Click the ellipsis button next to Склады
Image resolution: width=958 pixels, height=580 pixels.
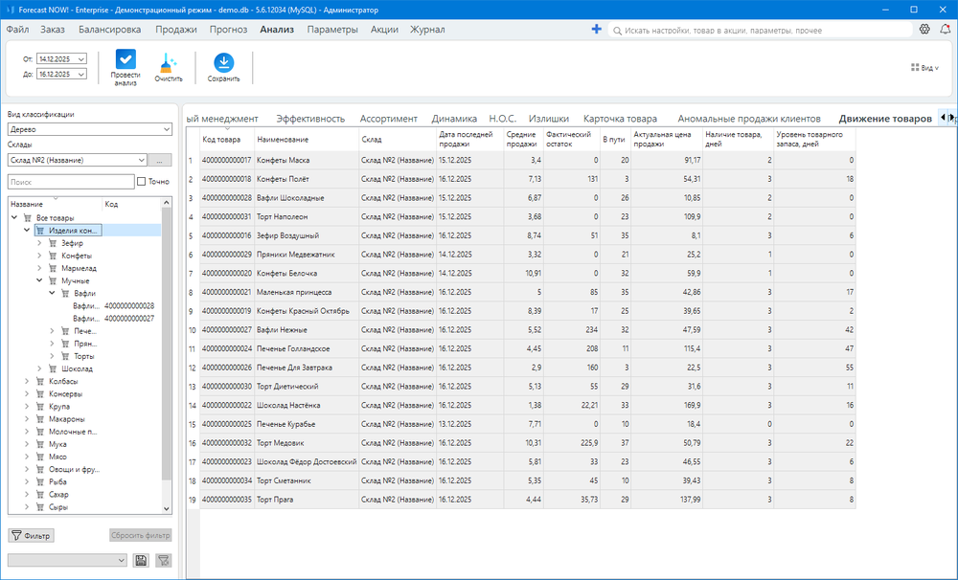[161, 160]
